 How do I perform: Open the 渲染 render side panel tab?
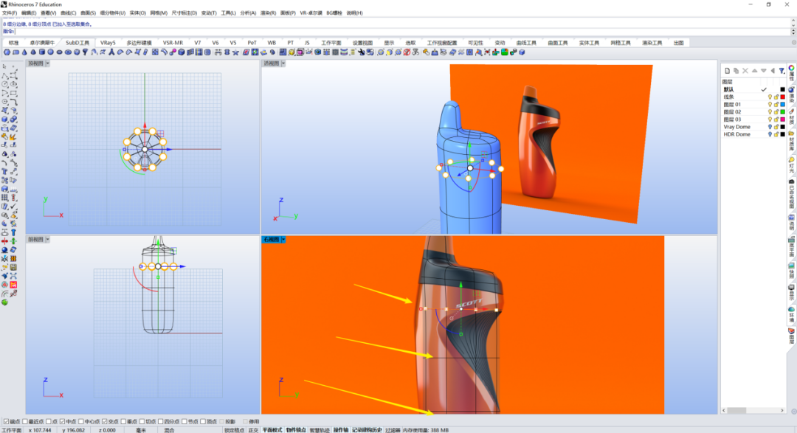pos(791,94)
